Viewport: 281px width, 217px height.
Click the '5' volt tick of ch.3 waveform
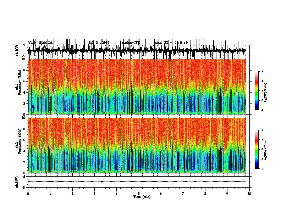pos(24,177)
